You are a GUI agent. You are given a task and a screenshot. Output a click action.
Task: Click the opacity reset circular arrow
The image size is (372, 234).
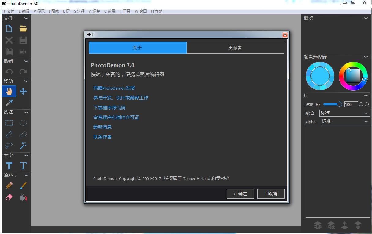pos(366,104)
